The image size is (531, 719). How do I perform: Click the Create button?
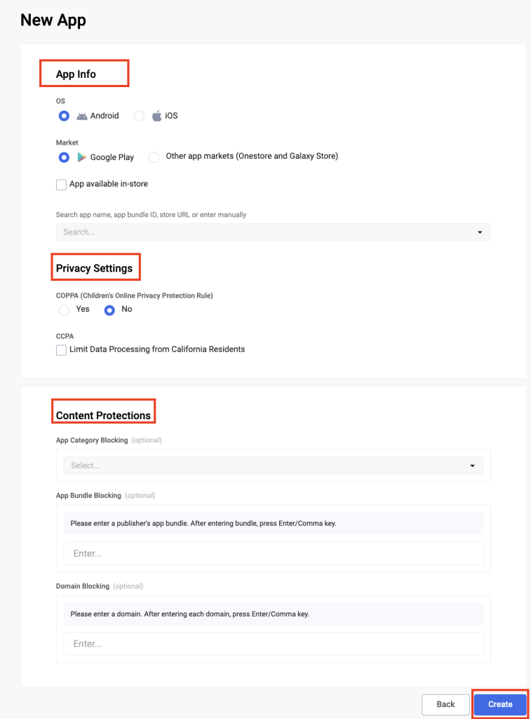pyautogui.click(x=499, y=704)
